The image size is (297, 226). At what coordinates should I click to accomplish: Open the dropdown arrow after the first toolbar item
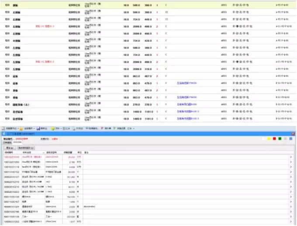pyautogui.click(x=18, y=129)
